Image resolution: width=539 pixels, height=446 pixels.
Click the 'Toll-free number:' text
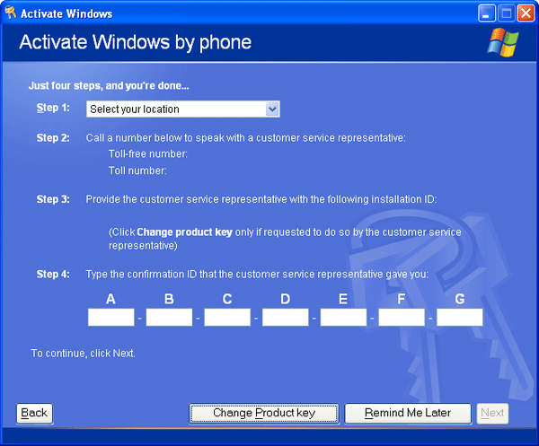148,153
